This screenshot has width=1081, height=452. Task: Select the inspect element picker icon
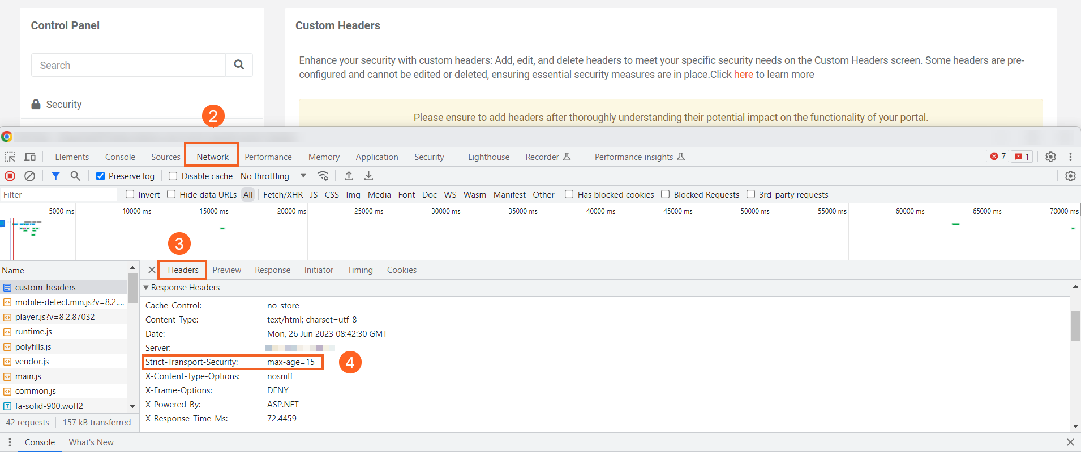click(10, 157)
